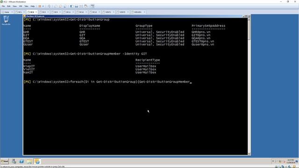Open Server Manager from guest taskbar
Image resolution: width=299 pixels, height=168 pixels.
(14, 161)
